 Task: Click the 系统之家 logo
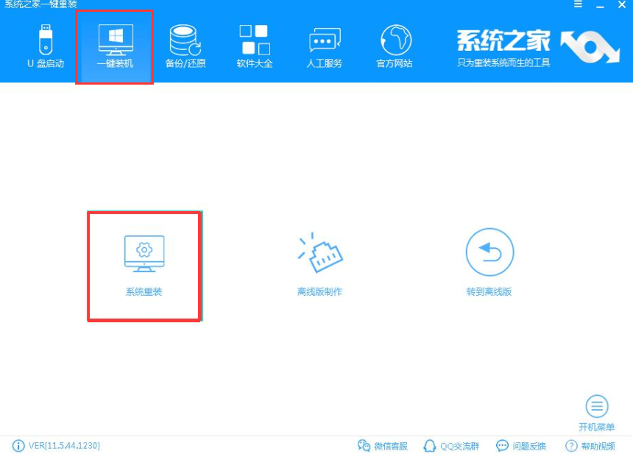click(505, 43)
